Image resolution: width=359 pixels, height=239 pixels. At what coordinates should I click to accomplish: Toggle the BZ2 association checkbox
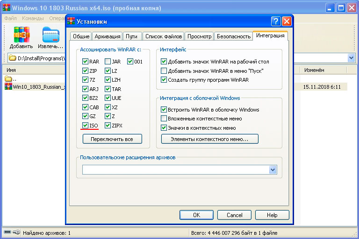(85, 98)
